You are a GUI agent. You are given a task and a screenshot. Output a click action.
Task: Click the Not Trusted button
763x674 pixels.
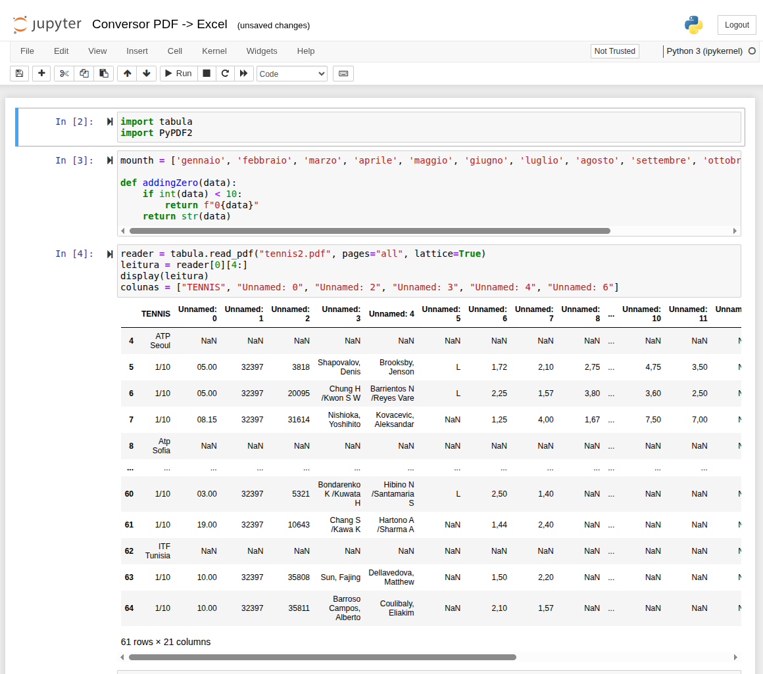click(614, 51)
